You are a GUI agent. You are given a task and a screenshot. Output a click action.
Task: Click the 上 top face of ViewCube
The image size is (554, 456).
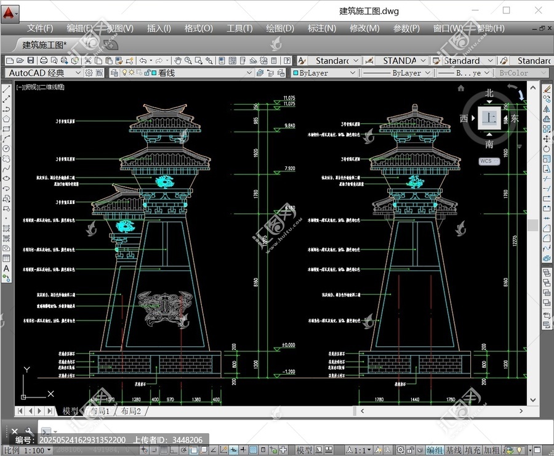coord(489,118)
